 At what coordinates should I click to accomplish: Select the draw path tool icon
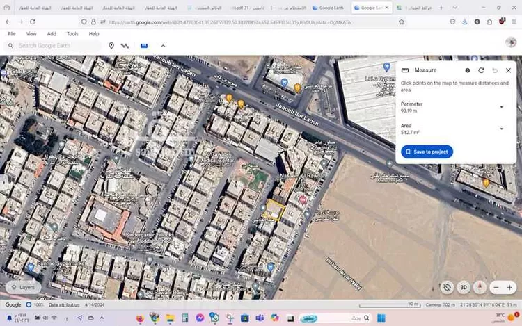click(x=125, y=46)
